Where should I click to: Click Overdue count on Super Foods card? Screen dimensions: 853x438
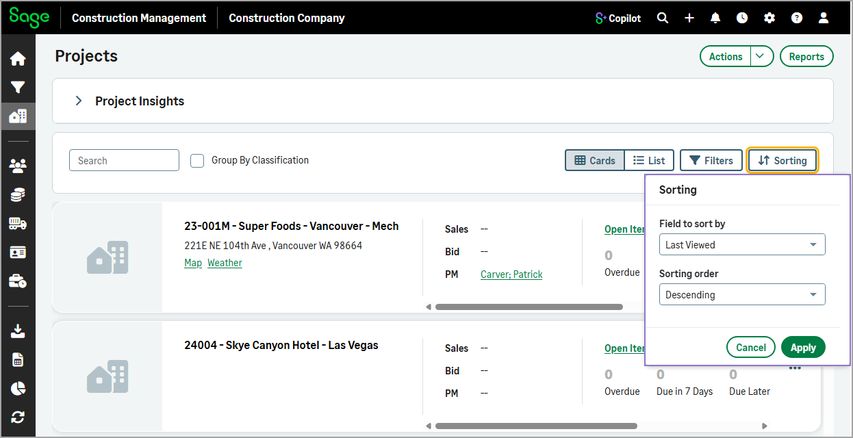point(609,255)
